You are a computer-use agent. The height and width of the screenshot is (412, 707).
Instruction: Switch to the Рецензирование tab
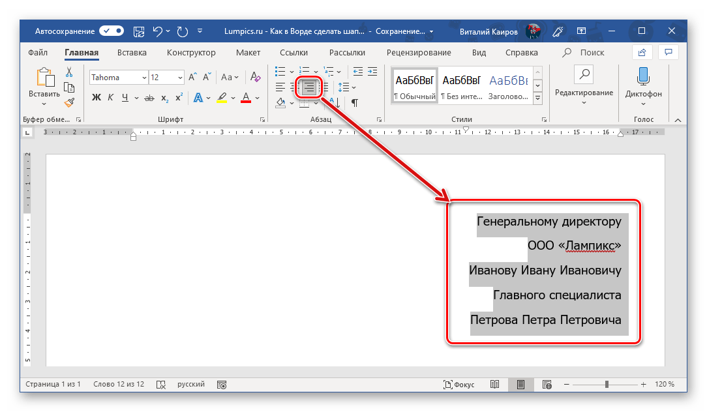[x=418, y=53]
